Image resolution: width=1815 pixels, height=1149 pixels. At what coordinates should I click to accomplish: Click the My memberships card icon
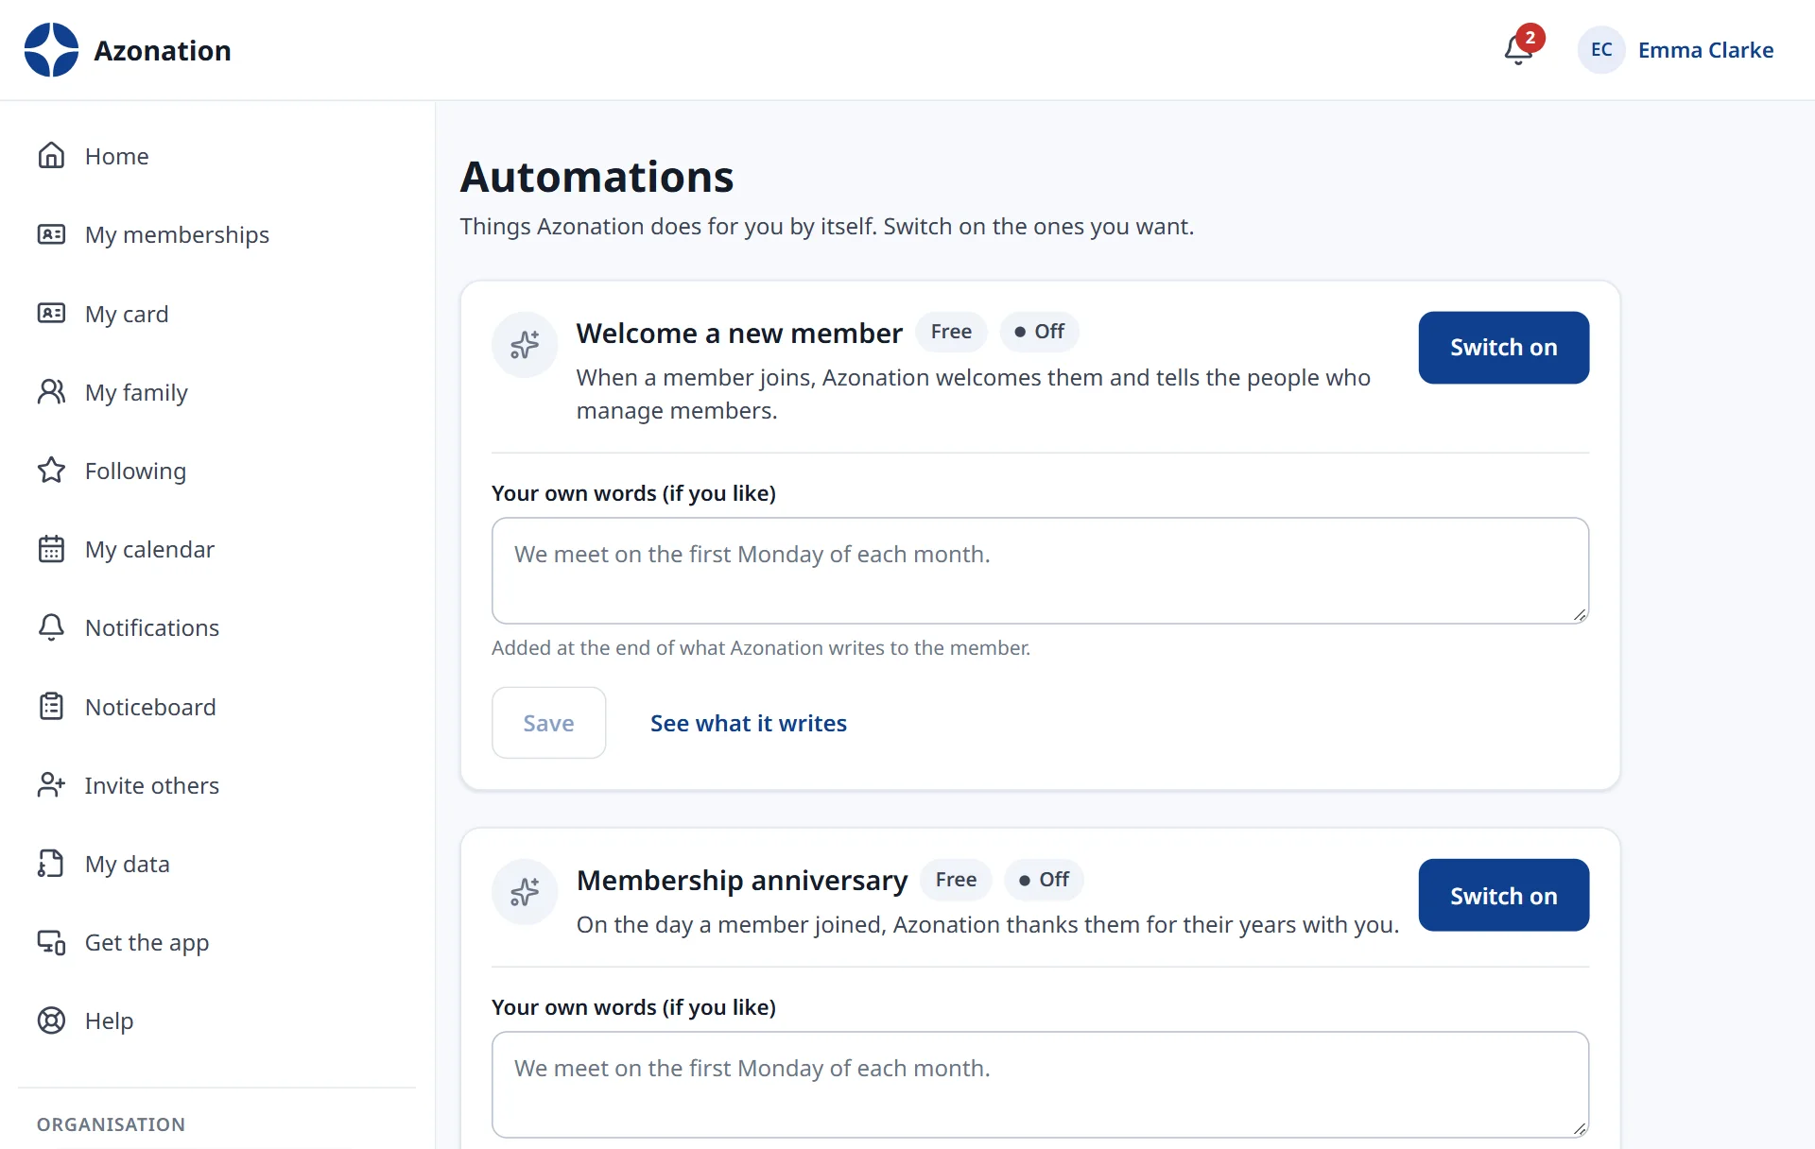coord(51,234)
